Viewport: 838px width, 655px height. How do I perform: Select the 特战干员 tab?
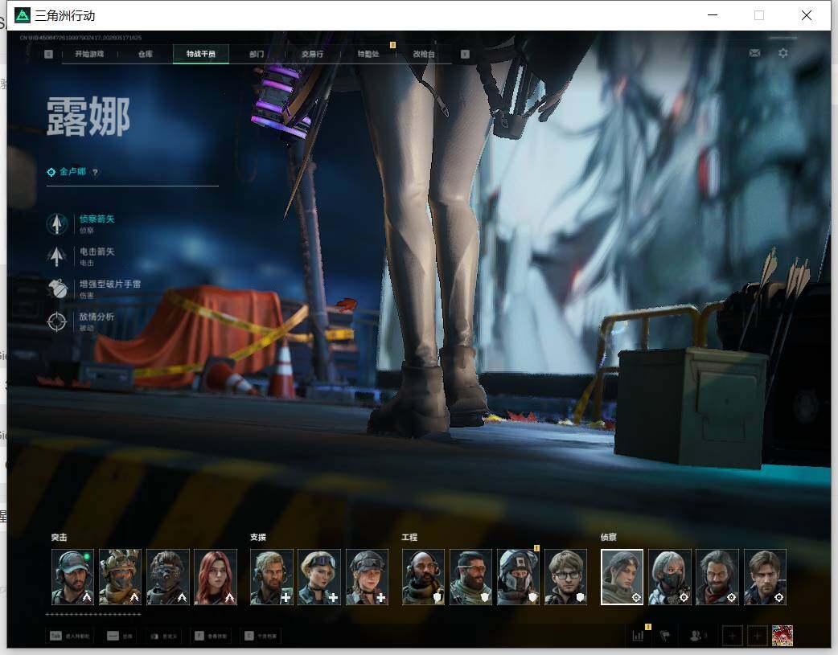[201, 54]
